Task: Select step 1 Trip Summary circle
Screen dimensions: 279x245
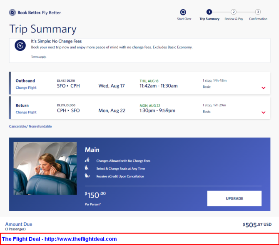Action: click(x=209, y=12)
